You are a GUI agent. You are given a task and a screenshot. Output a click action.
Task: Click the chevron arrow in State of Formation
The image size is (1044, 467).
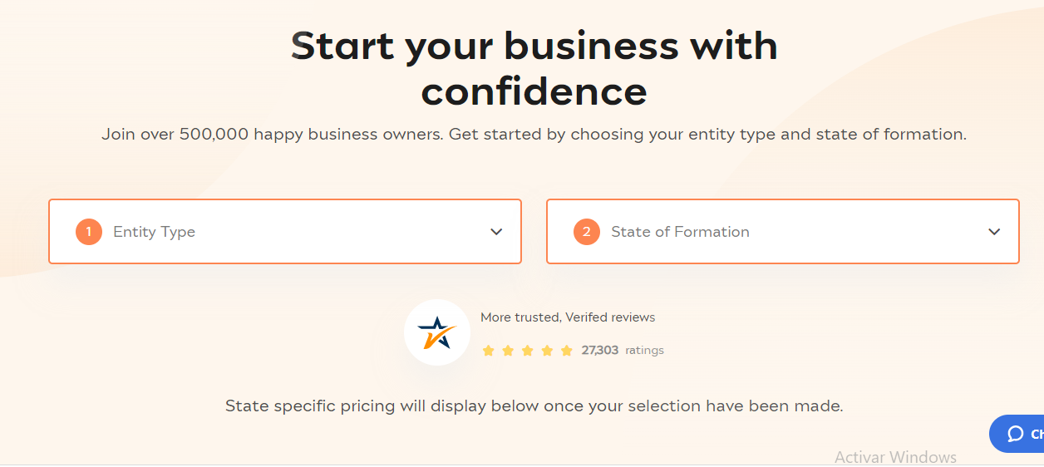click(x=994, y=232)
